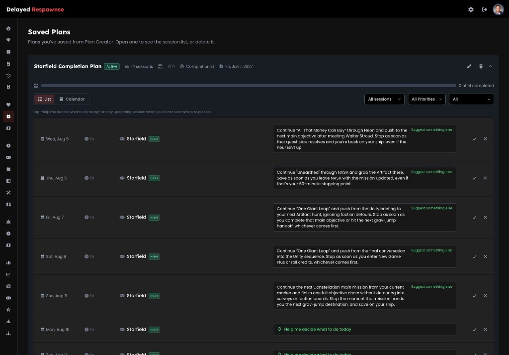This screenshot has height=355, width=509.
Task: Click the plan completion progress bar
Action: [x=249, y=86]
